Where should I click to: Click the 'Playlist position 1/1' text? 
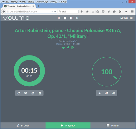(68, 41)
